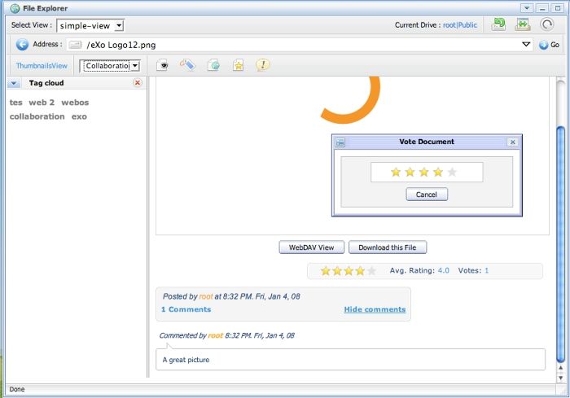The width and height of the screenshot is (570, 398).
Task: Open the tagging tool icon
Action: pyautogui.click(x=187, y=65)
